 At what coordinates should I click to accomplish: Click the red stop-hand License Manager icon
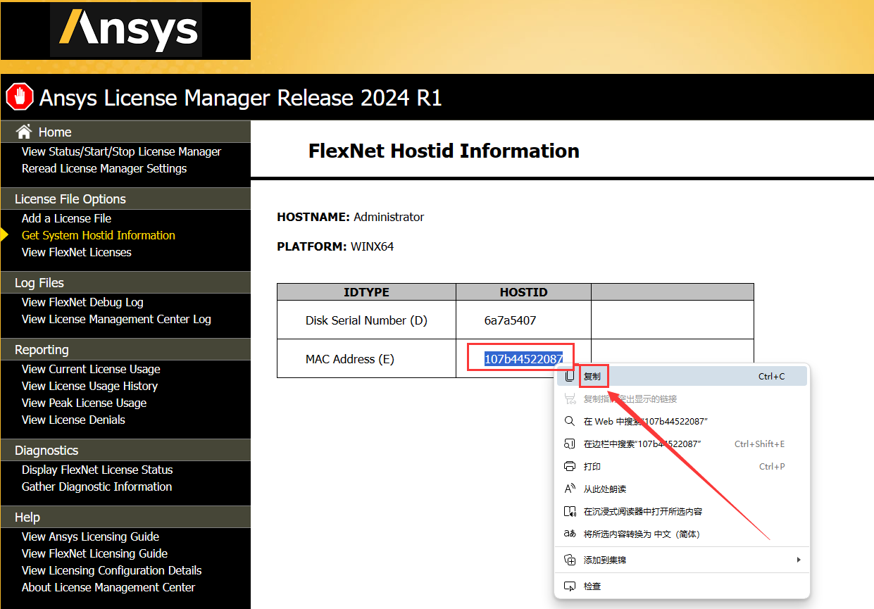(19, 96)
